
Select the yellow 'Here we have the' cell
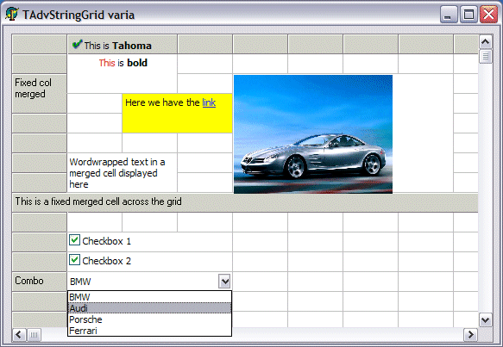pos(177,113)
